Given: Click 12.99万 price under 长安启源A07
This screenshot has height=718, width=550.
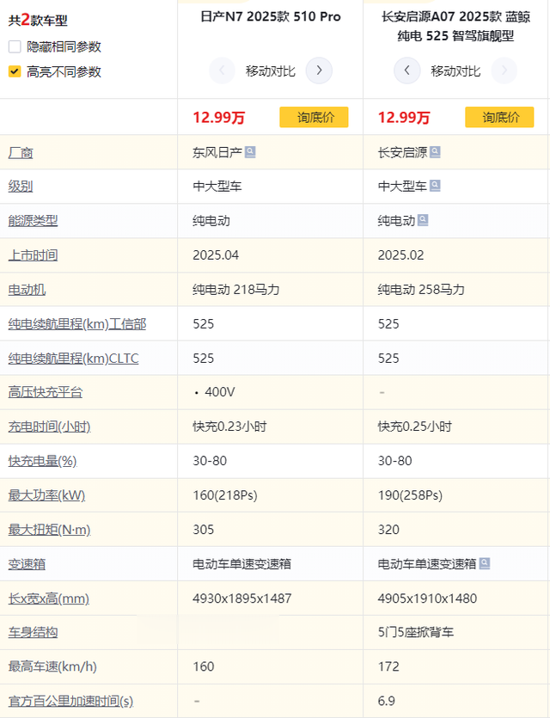Looking at the screenshot, I should coord(404,118).
